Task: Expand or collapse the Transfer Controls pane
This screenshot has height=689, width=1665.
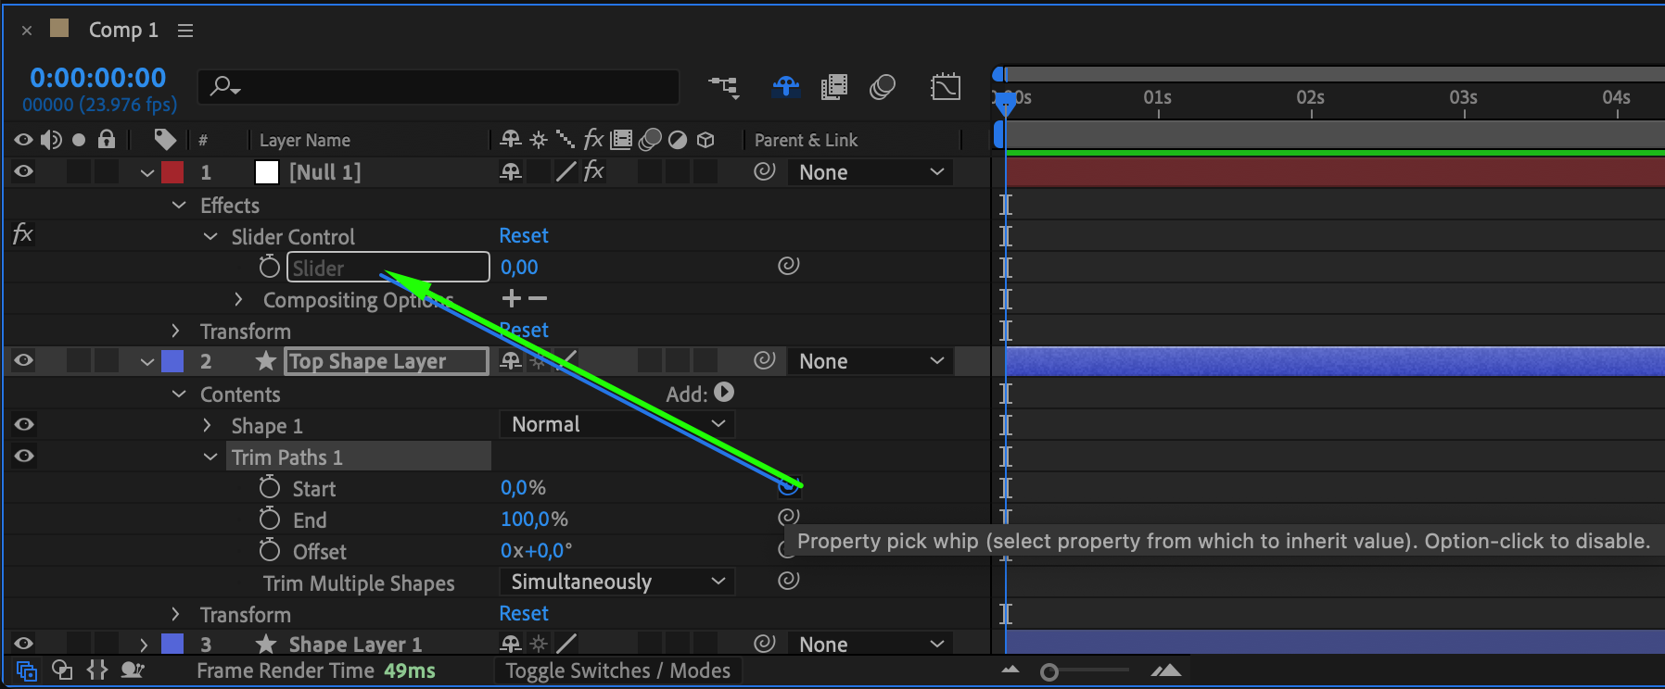Action: coord(62,670)
